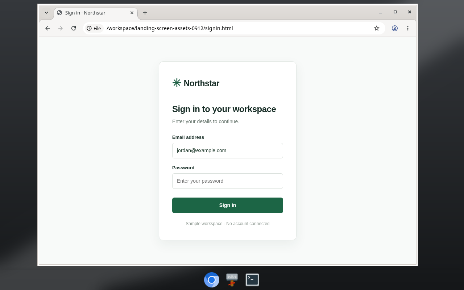Click the 'Sign in to your workspace' heading
The image size is (464, 290).
pyautogui.click(x=224, y=109)
